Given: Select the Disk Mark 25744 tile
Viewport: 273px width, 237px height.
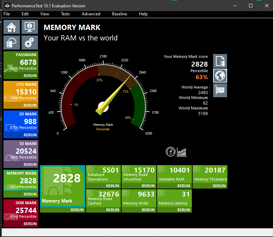Looking at the screenshot, I should point(21,210).
